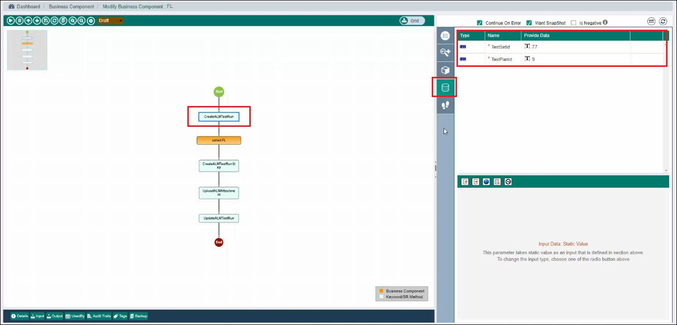Open the Backup tab in bottom bar

tap(138, 316)
